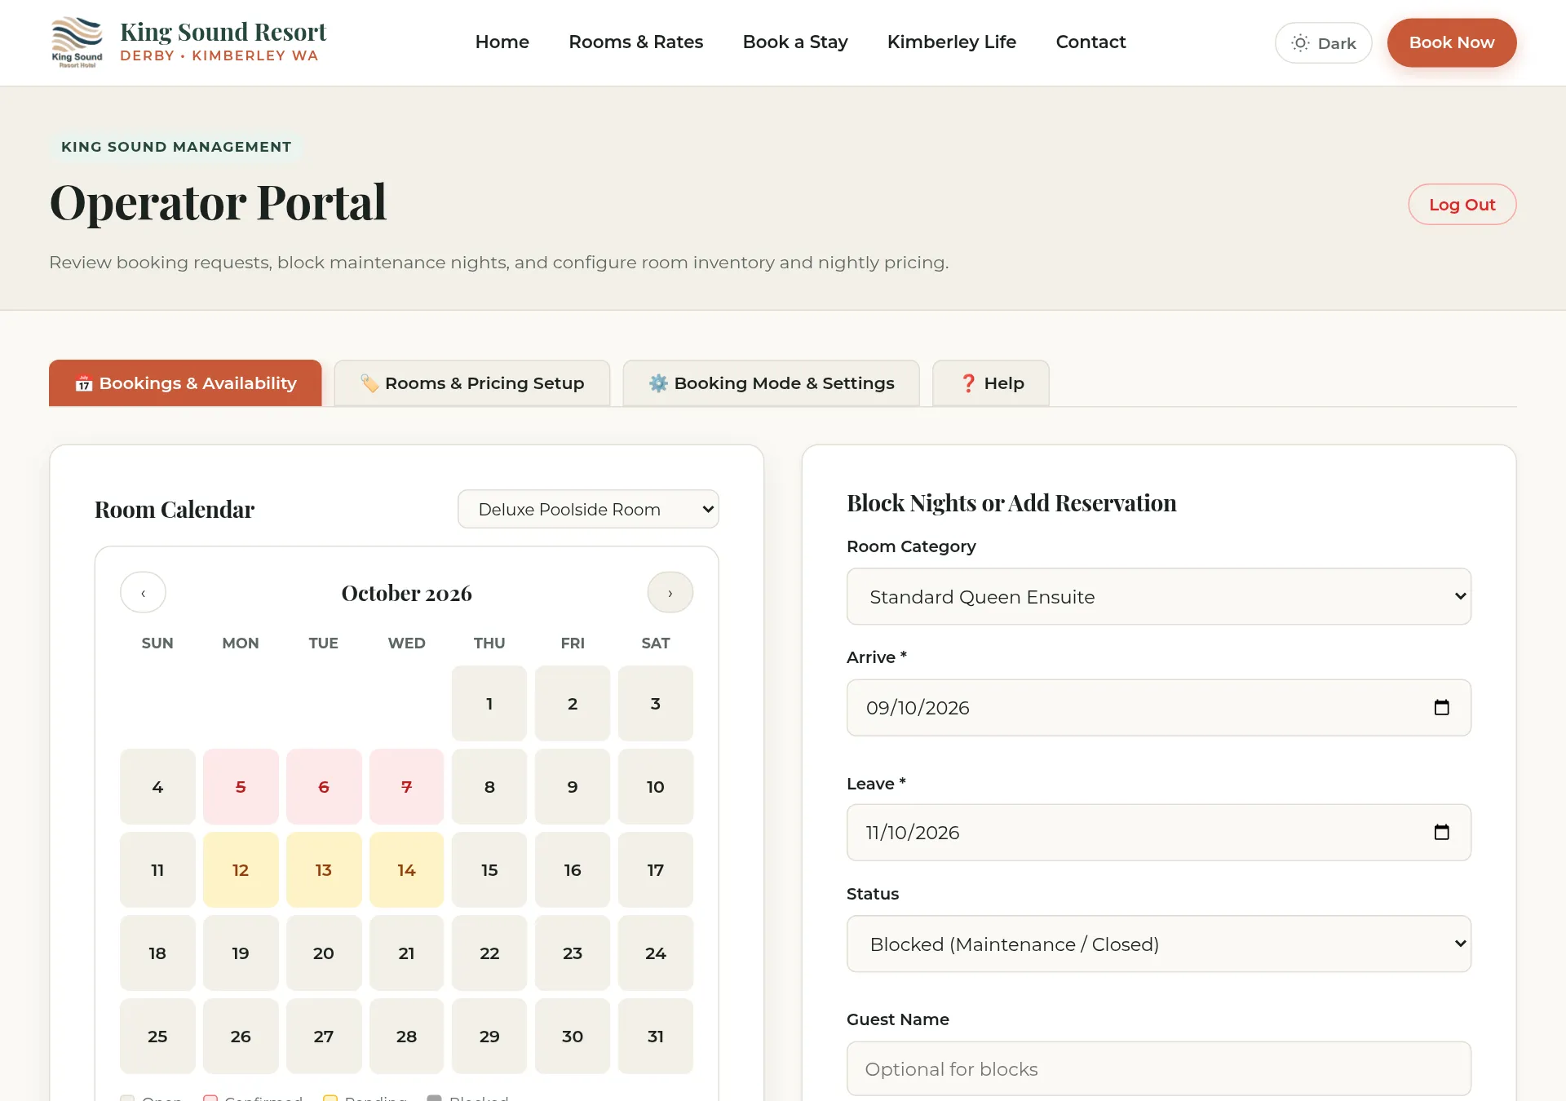The width and height of the screenshot is (1566, 1101).
Task: Go to Home page
Action: 502,42
